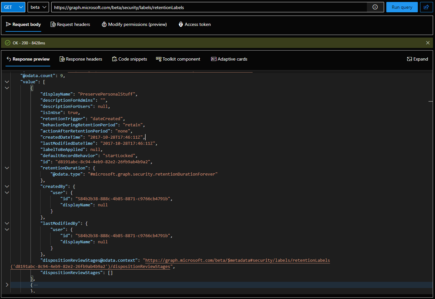Click the green success checkmark icon
The width and height of the screenshot is (435, 299).
point(8,43)
